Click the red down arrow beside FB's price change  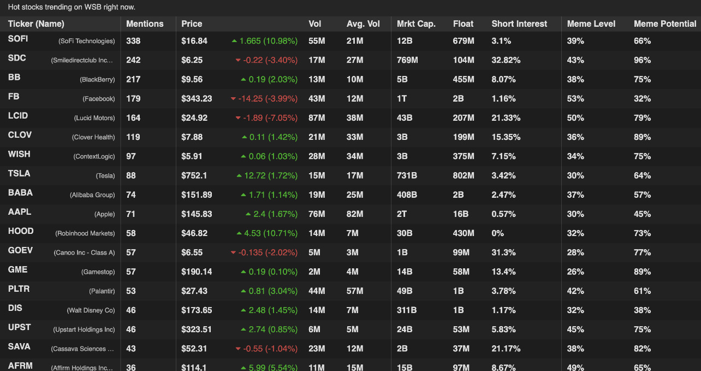pyautogui.click(x=233, y=99)
